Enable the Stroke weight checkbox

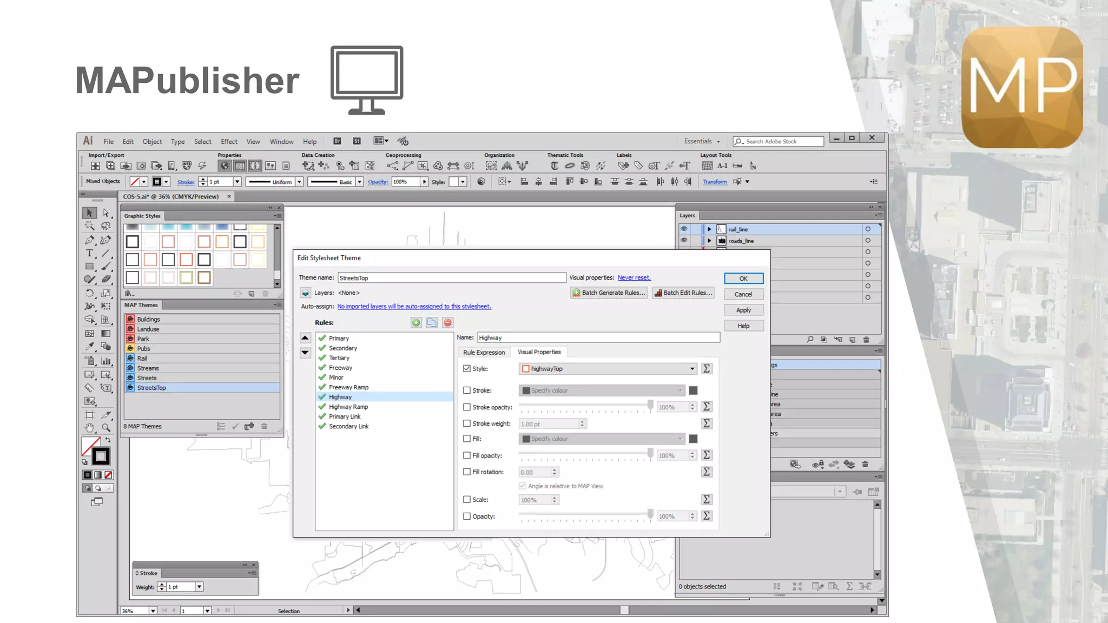pos(467,424)
